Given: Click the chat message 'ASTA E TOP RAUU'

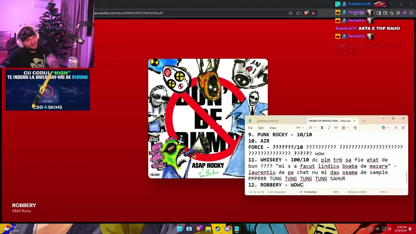Looking at the screenshot, I should click(x=379, y=29).
